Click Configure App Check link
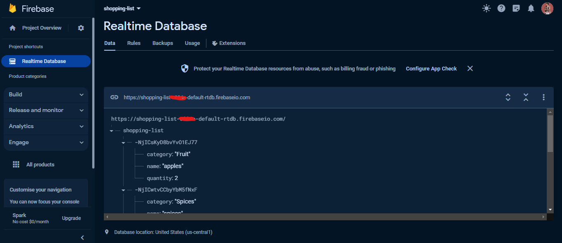 pos(431,69)
